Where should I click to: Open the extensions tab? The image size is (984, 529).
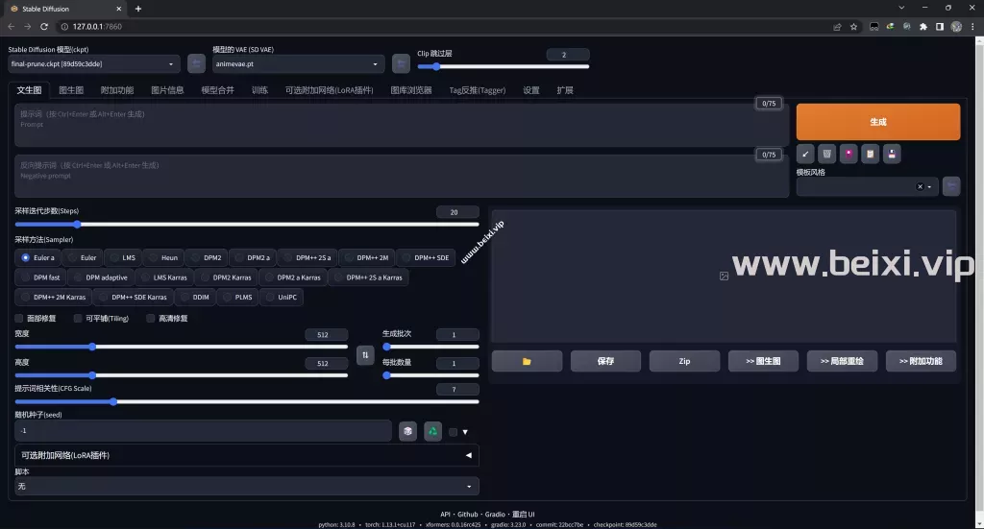[x=565, y=90]
